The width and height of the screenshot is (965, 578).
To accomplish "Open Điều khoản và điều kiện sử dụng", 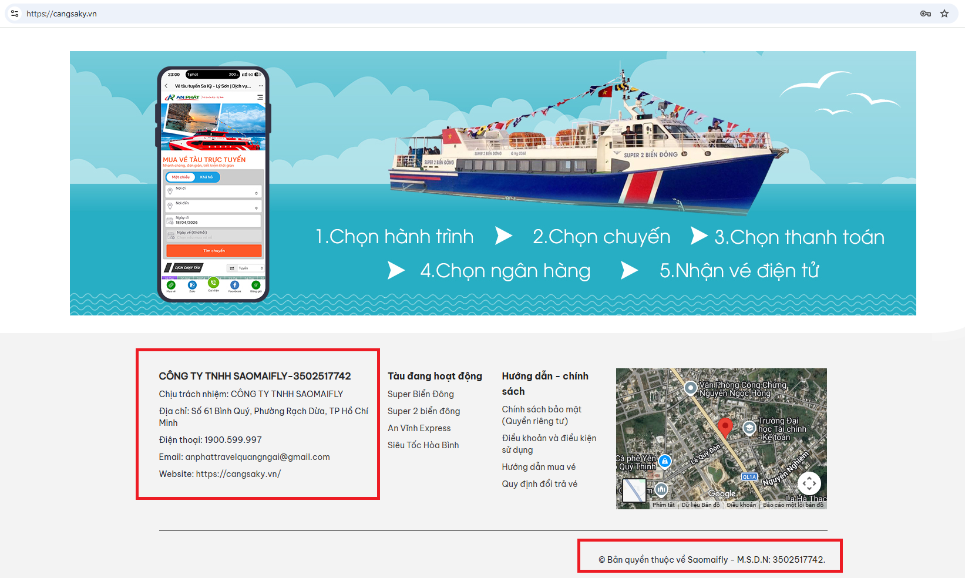I will pyautogui.click(x=549, y=444).
